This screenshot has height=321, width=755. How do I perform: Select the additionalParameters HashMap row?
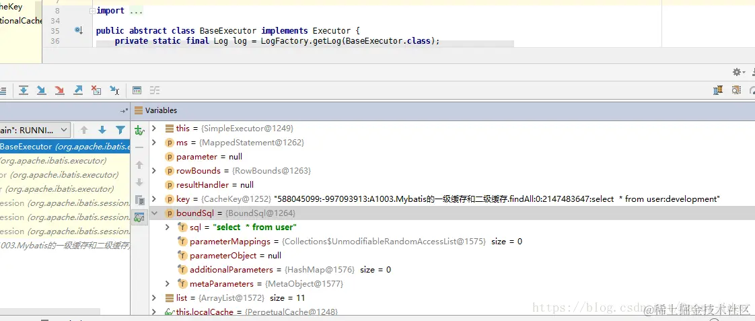(x=452, y=269)
